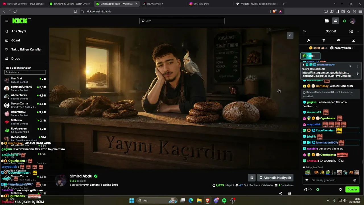
Task: Bookmark this page in the address bar
Action: (75, 11)
